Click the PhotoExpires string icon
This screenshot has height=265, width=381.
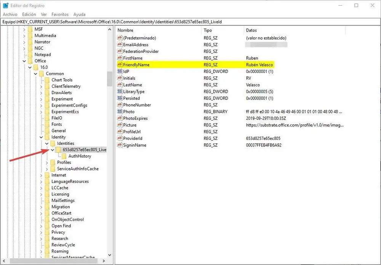(x=120, y=118)
